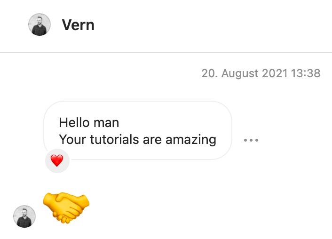Click the 13:38 time label
The height and width of the screenshot is (239, 332).
click(x=306, y=73)
